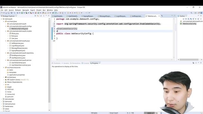Open the Source menu
Image resolution: width=203 pixels, height=114 pixels.
pyautogui.click(x=11, y=10)
